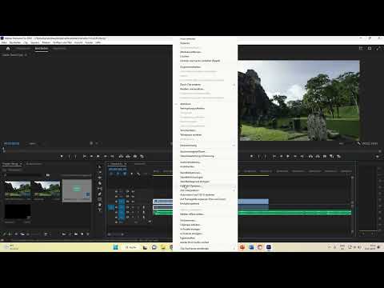Play the sequence in Program monitor
The image size is (384, 288).
(288, 156)
